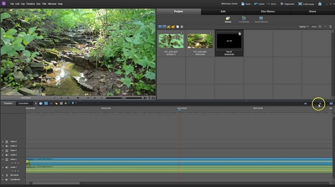
Task: Click the Home icon
Action: 320,4
